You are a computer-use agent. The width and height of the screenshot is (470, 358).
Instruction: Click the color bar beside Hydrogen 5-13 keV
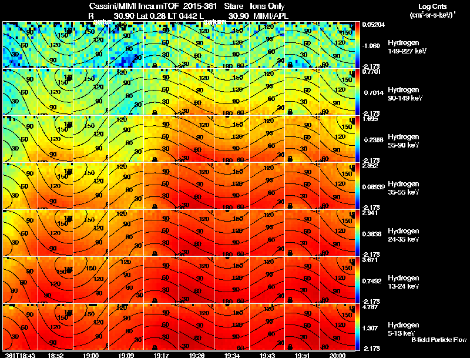coord(357,327)
